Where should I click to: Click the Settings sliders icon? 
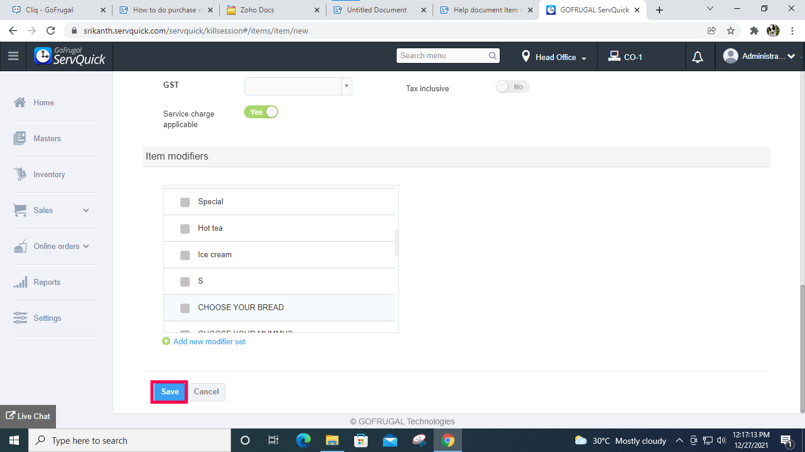click(20, 318)
